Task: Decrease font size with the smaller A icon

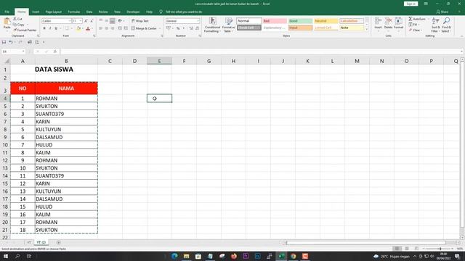Action: click(92, 21)
